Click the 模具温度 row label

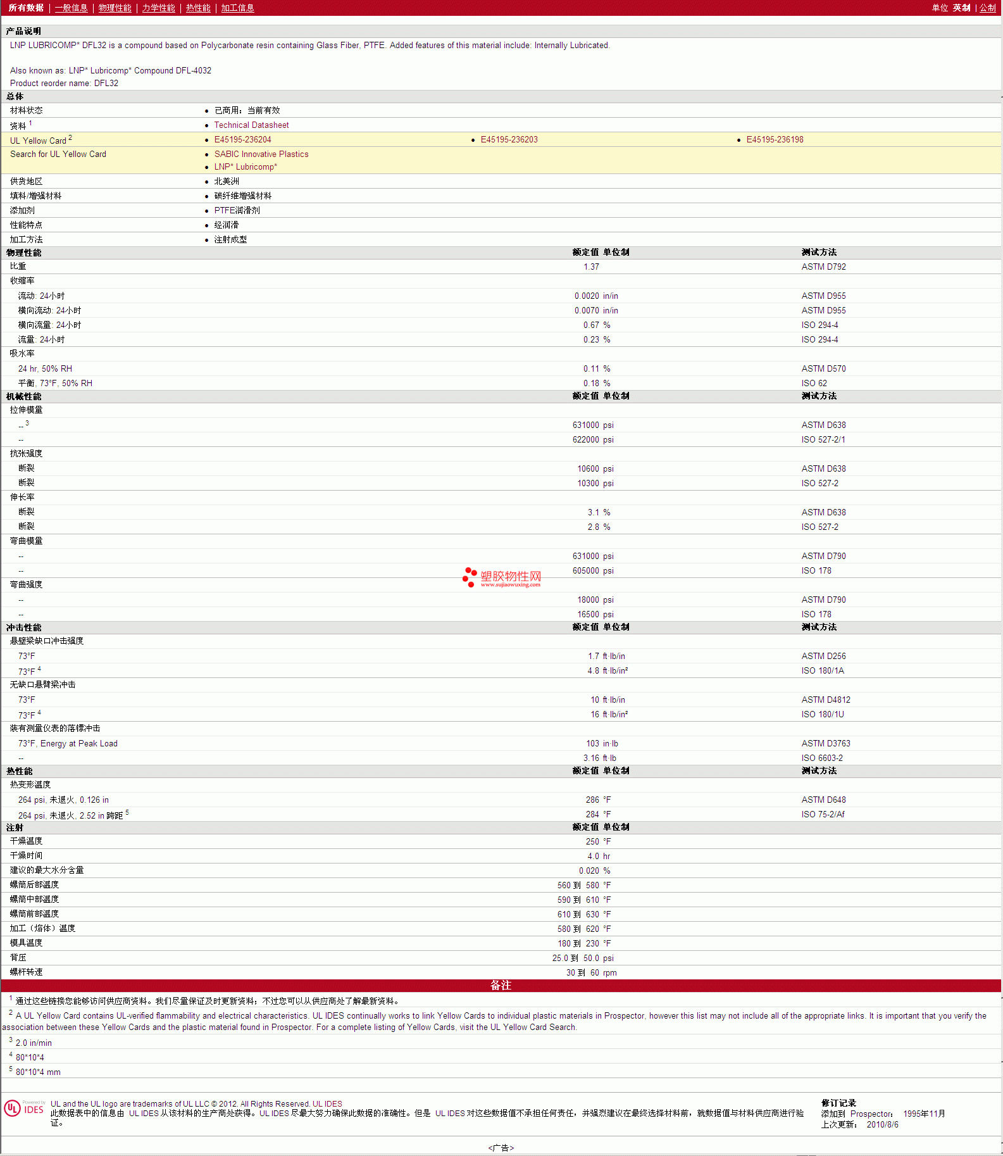click(26, 943)
